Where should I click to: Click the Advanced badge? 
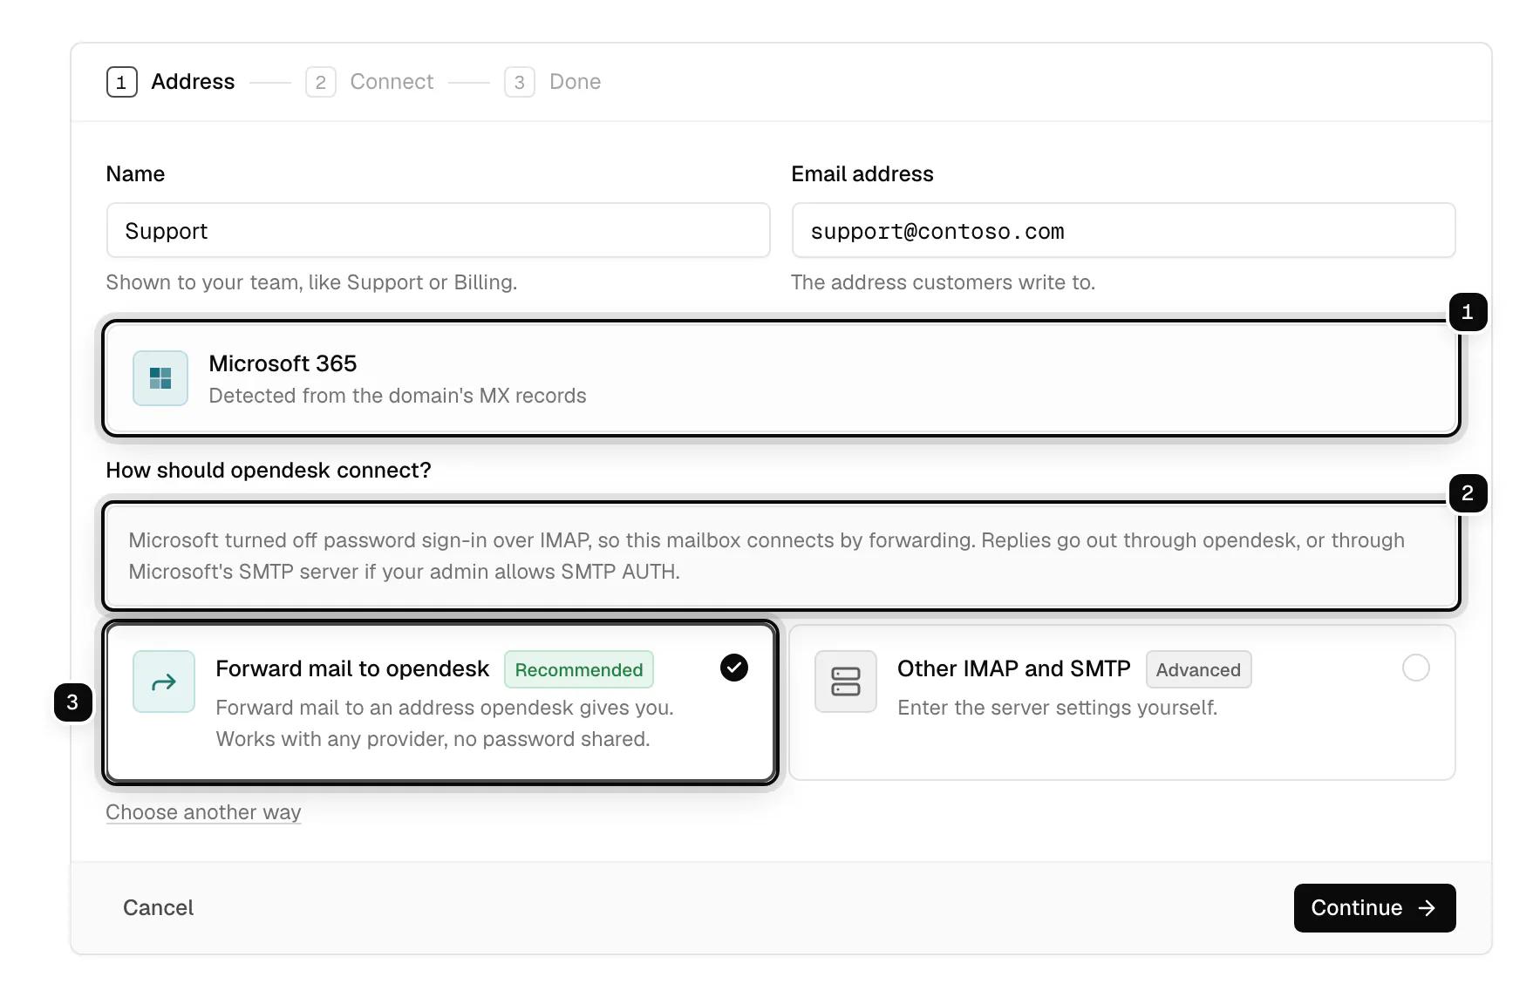pyautogui.click(x=1198, y=669)
